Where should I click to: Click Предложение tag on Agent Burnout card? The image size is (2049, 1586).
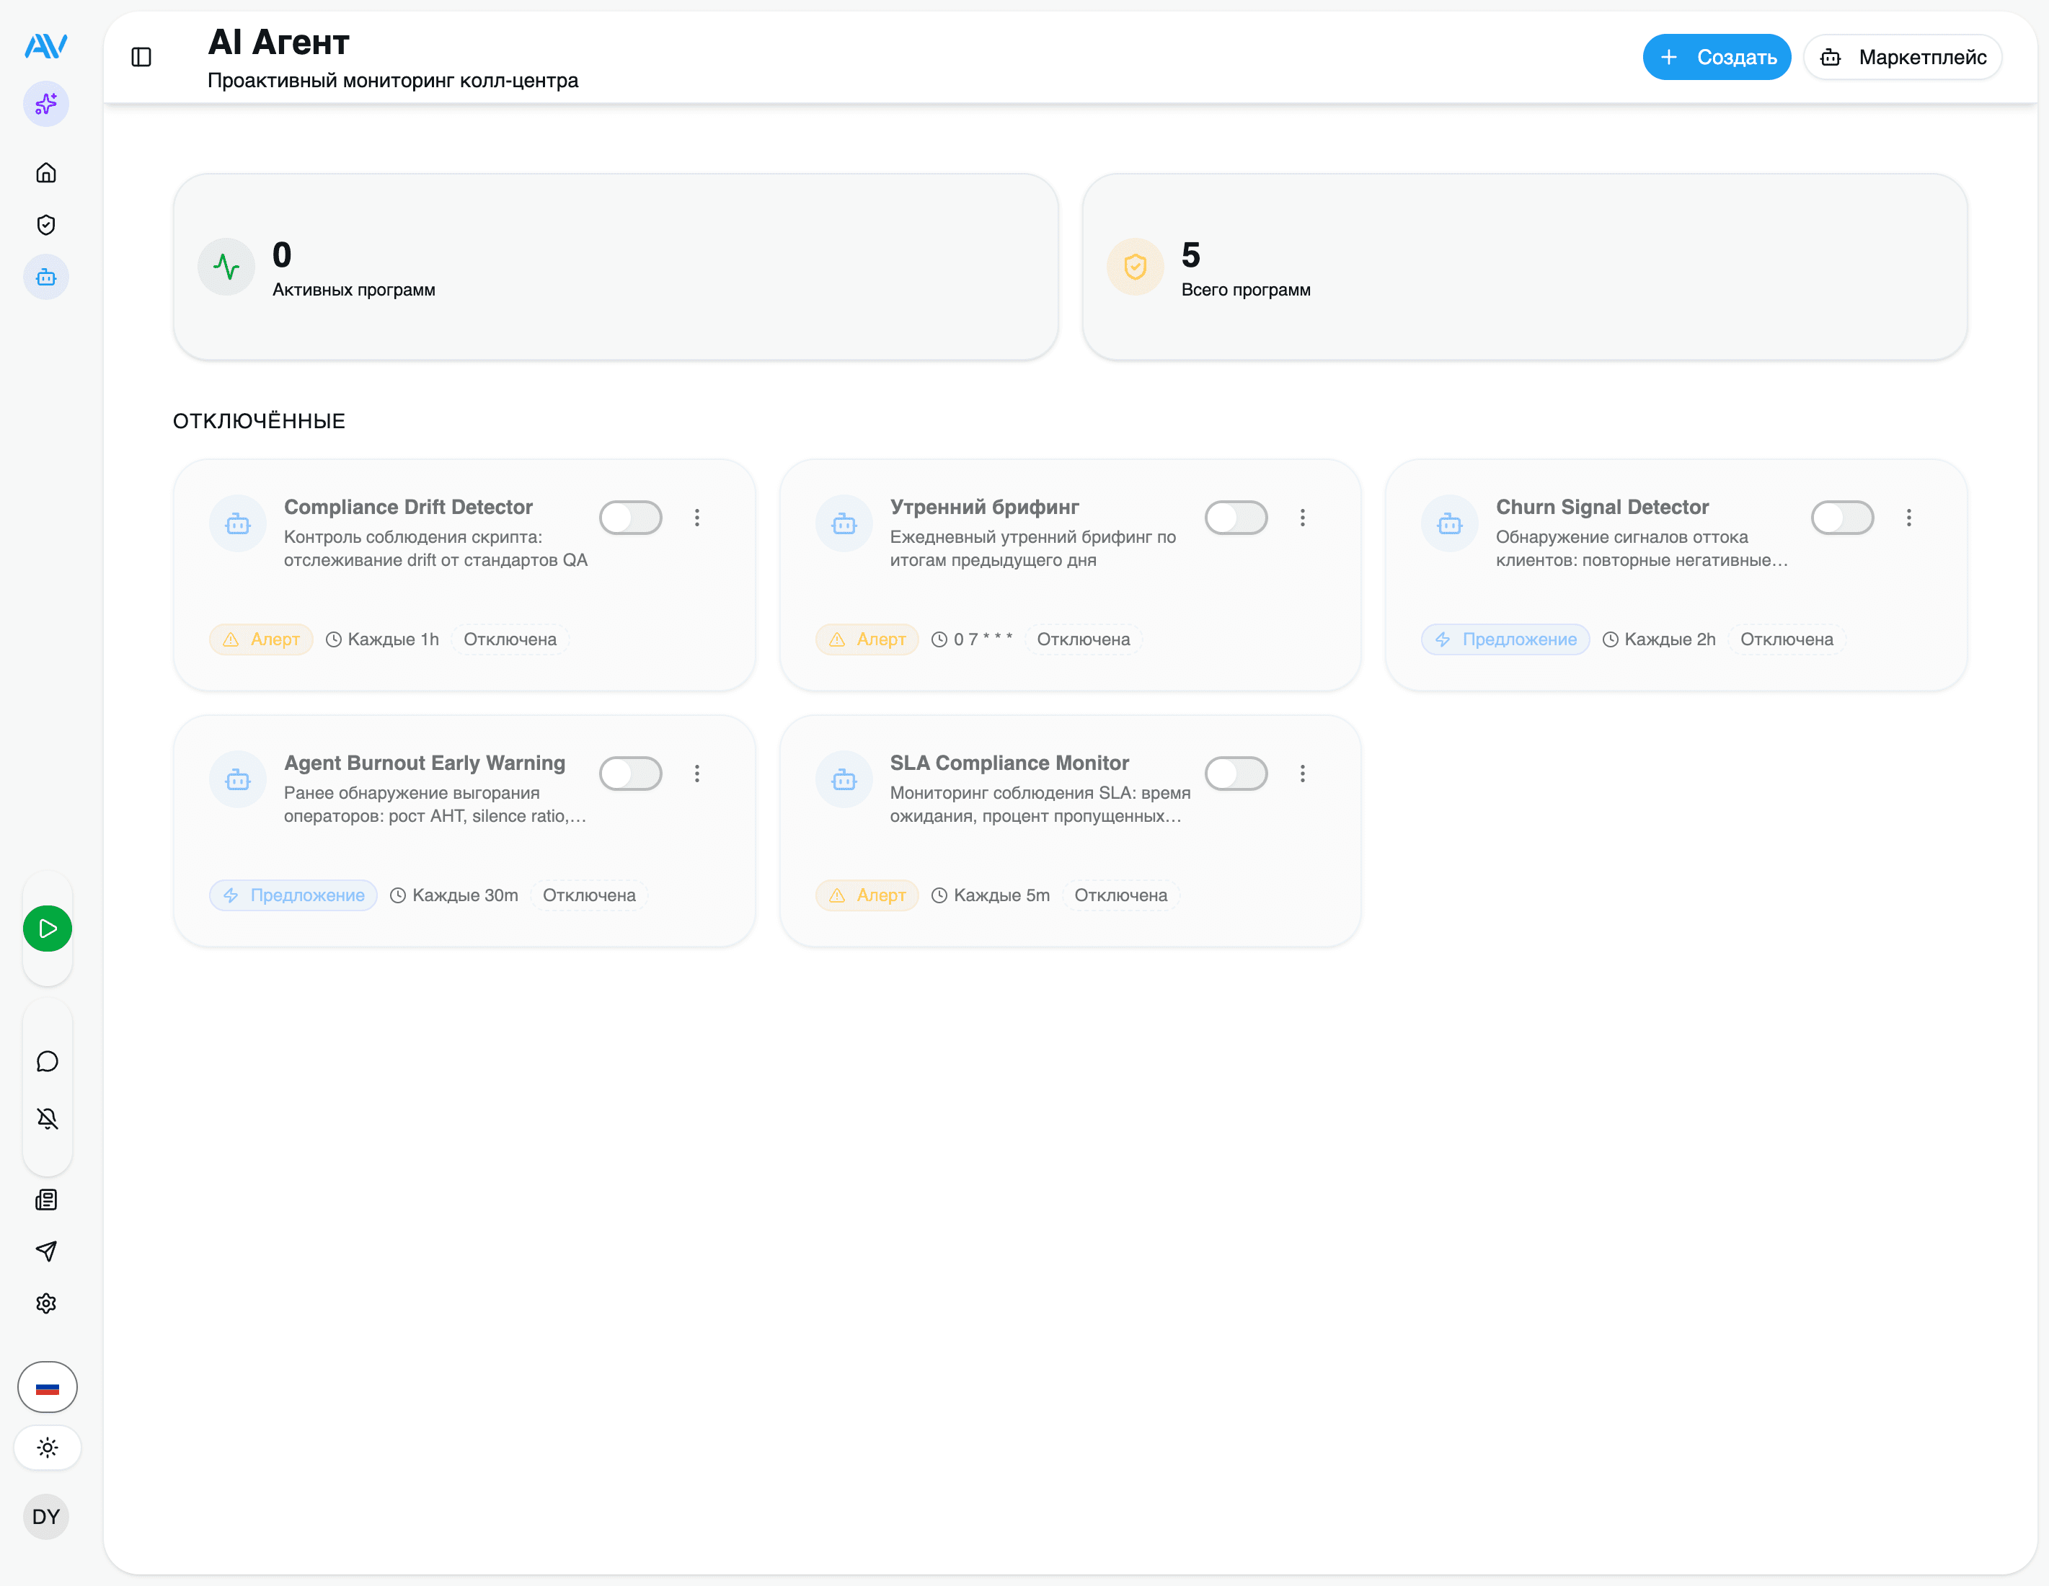point(293,895)
